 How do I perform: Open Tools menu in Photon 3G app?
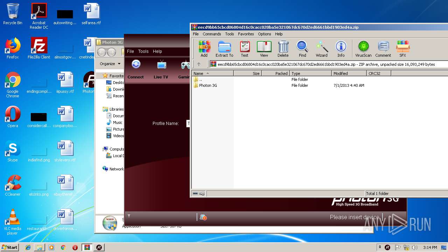(143, 51)
